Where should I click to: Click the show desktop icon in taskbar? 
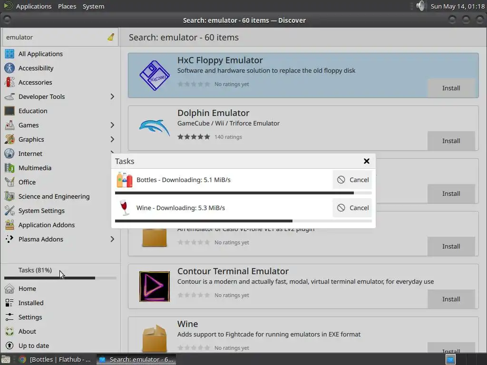(6, 359)
